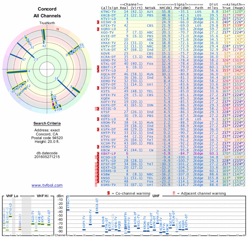Image resolution: width=248 pixels, height=238 pixels.
Task: Select the KBCW callsign
Action: point(105,150)
